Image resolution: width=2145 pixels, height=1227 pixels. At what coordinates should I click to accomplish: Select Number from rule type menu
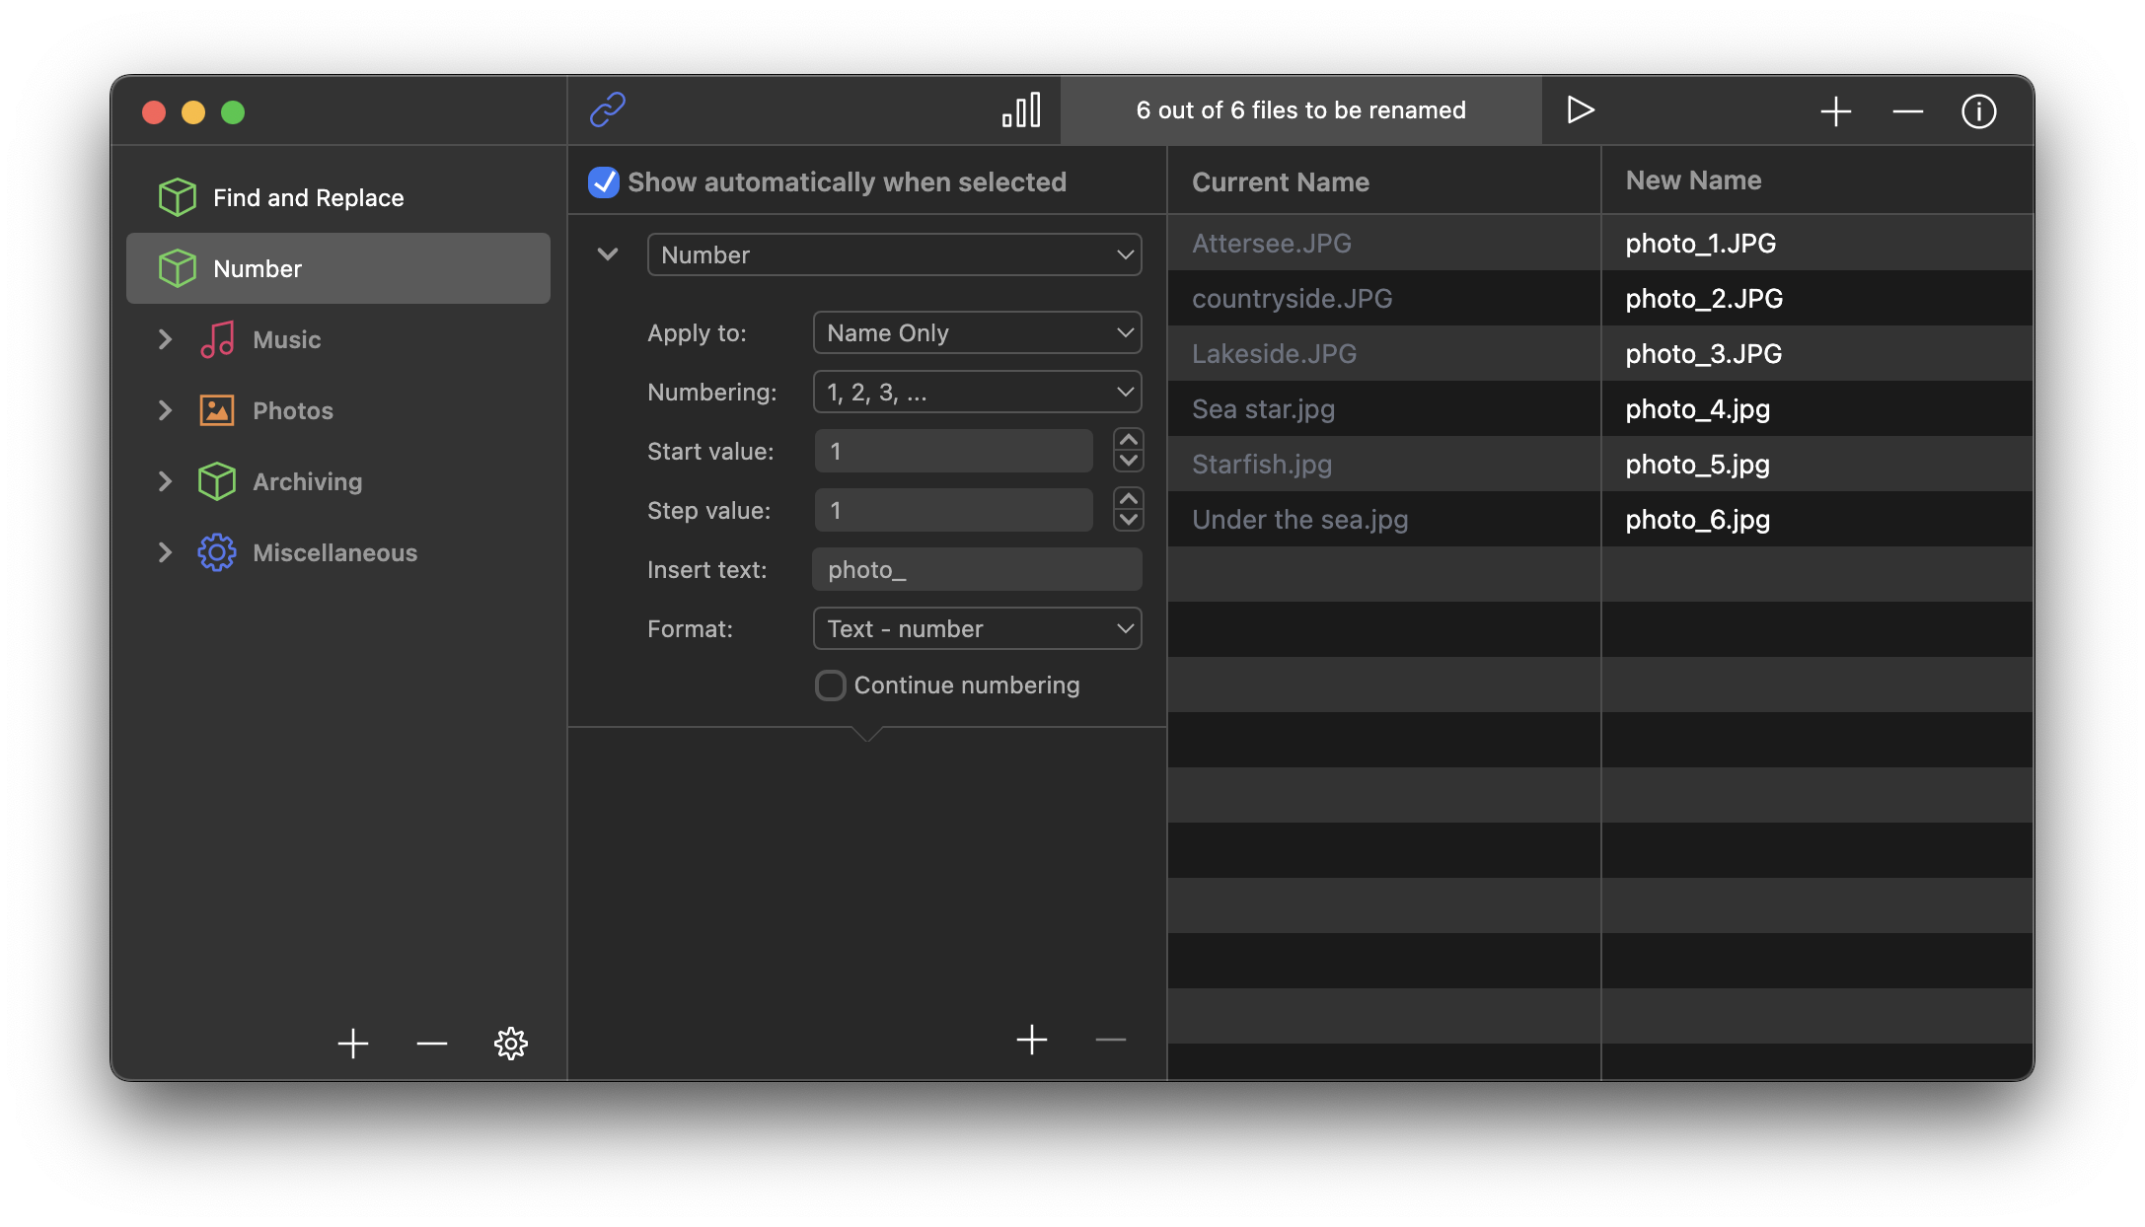(x=896, y=253)
